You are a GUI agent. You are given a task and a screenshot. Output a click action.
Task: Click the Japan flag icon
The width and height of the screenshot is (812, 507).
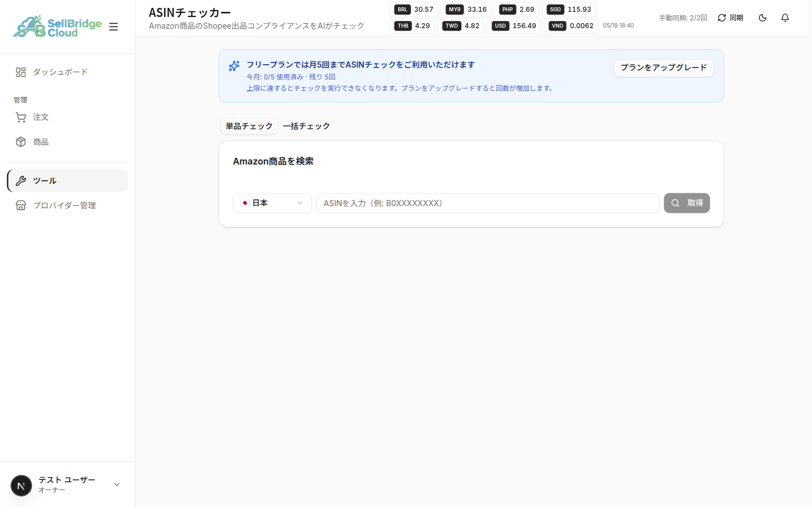245,203
